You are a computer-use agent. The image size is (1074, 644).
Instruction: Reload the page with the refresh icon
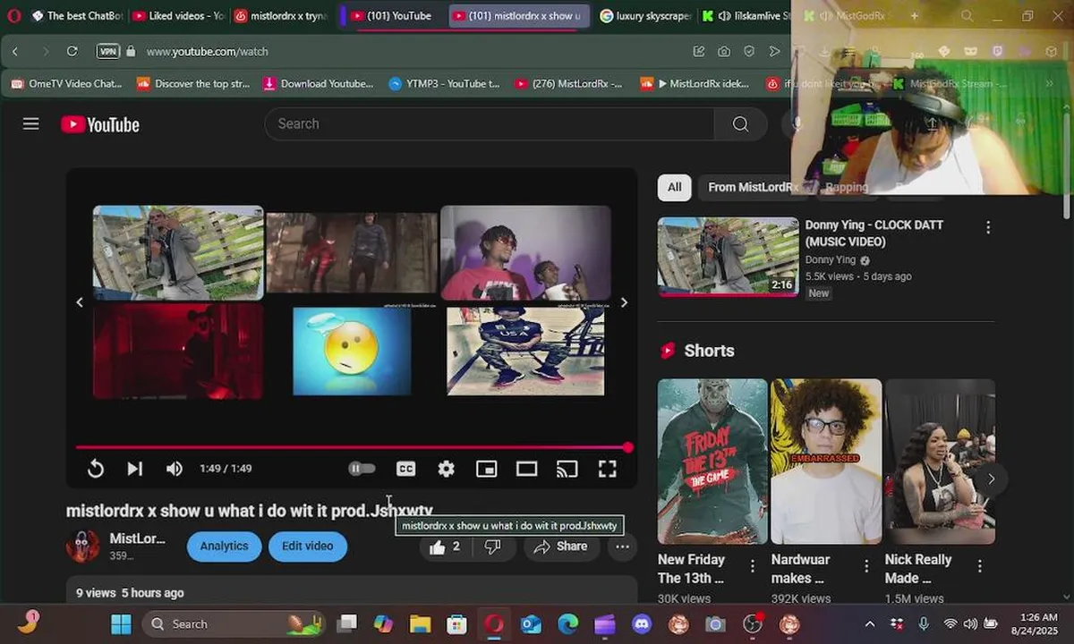point(72,52)
